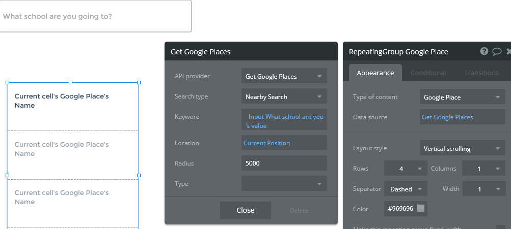Open the Type of content dropdown
This screenshot has height=229, width=511.
tap(462, 97)
